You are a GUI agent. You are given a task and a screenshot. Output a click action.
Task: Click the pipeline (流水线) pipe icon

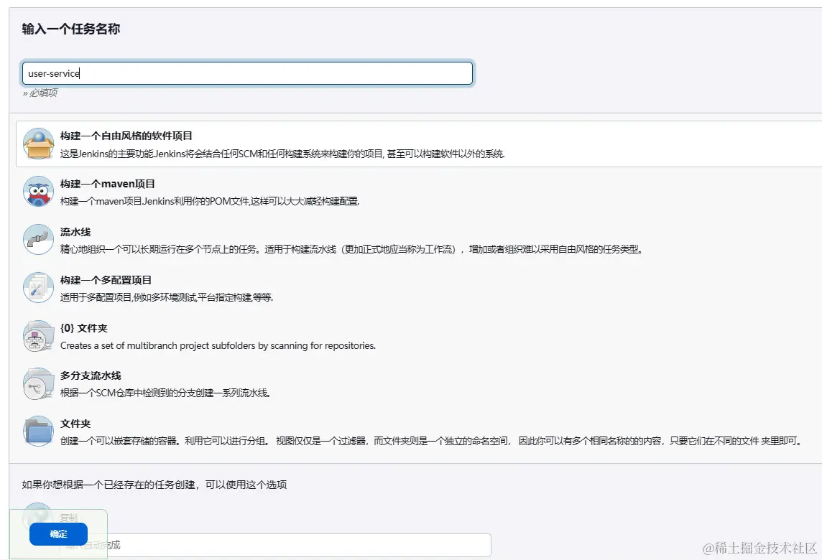point(38,239)
